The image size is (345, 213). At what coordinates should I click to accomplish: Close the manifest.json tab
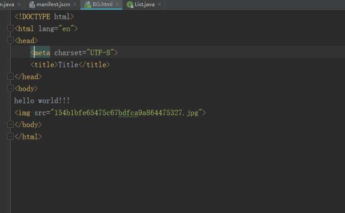click(x=75, y=4)
